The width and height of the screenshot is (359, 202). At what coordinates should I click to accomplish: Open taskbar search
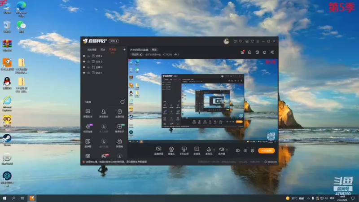click(13, 198)
